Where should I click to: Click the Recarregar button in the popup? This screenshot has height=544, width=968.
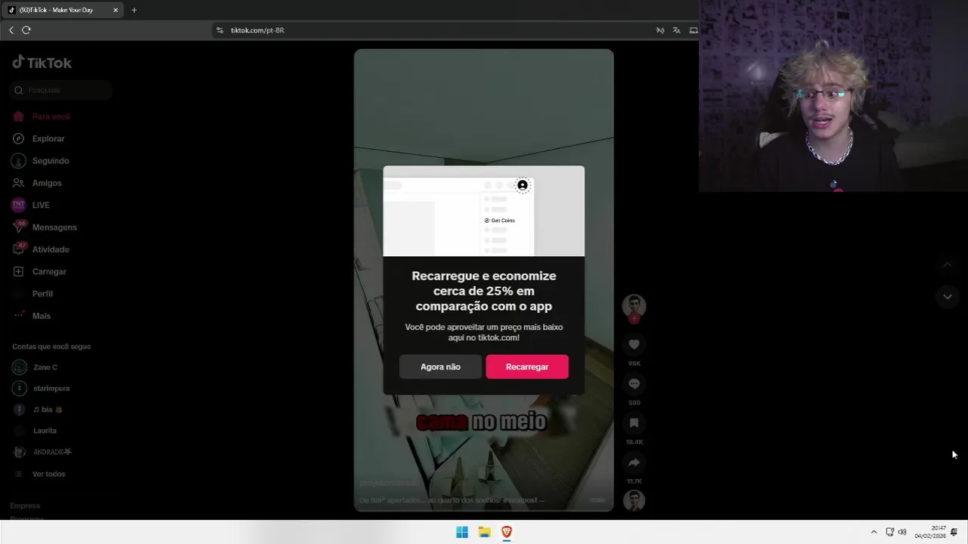click(x=527, y=366)
